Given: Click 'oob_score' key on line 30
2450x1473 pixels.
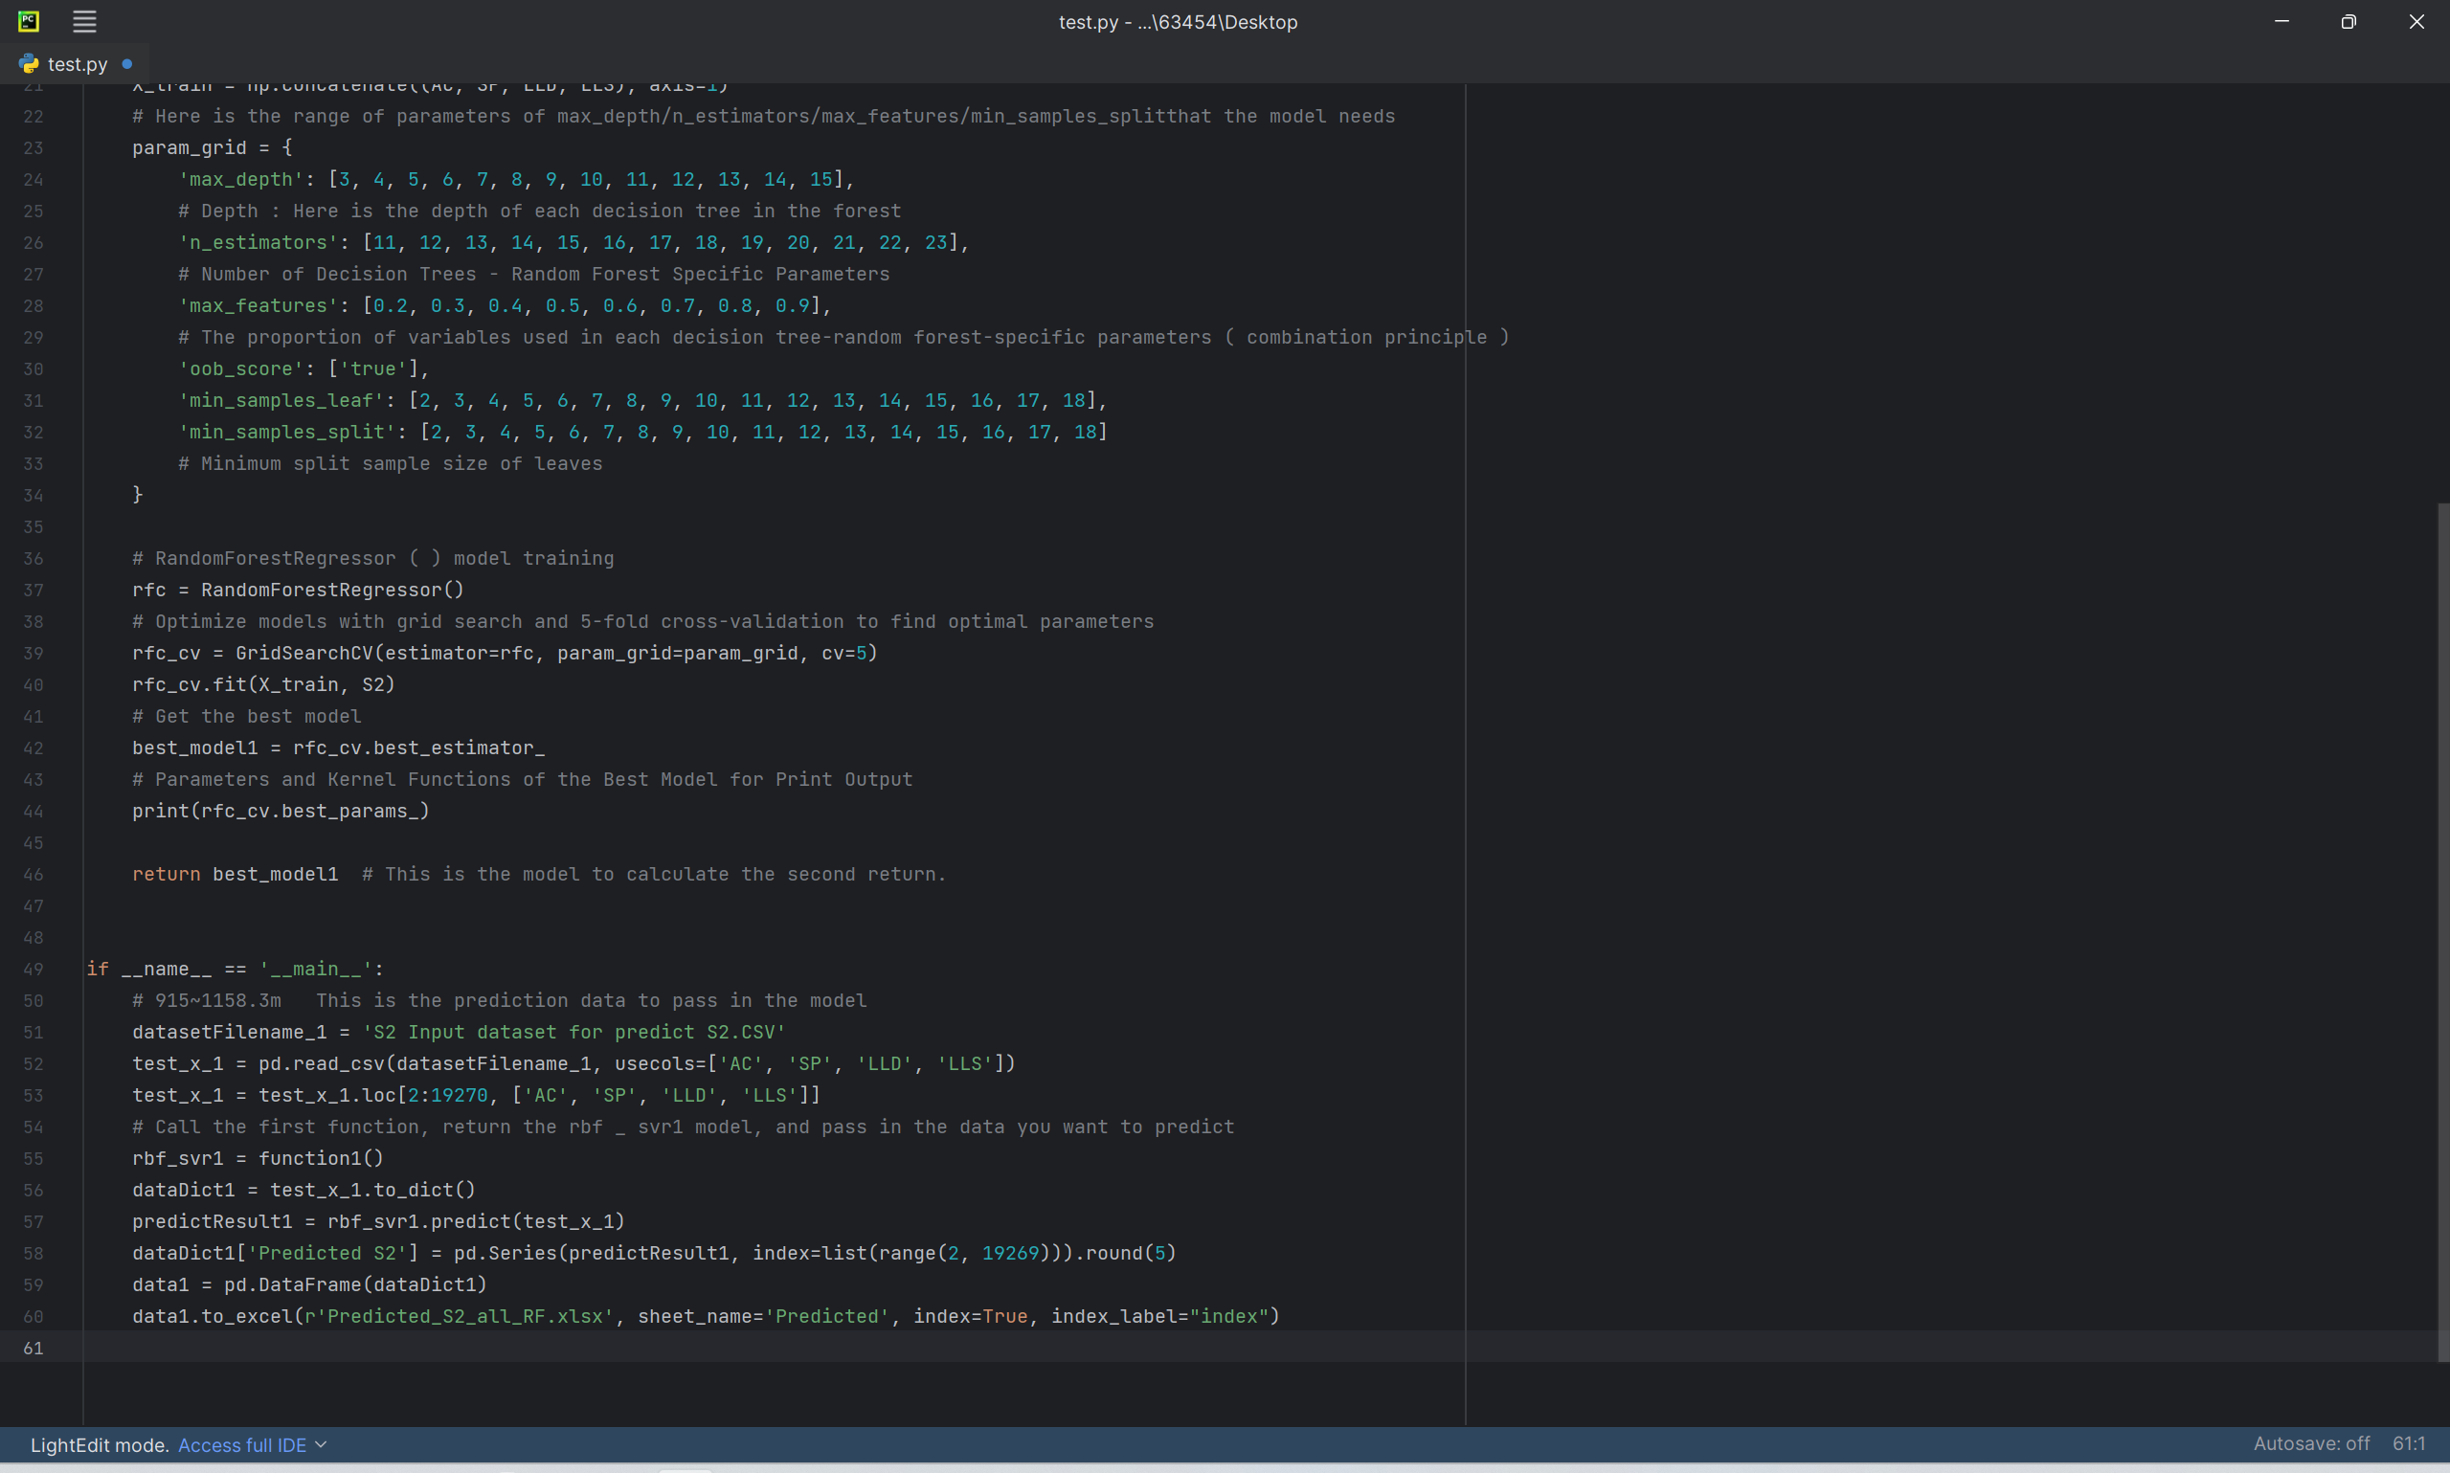Looking at the screenshot, I should [x=241, y=369].
